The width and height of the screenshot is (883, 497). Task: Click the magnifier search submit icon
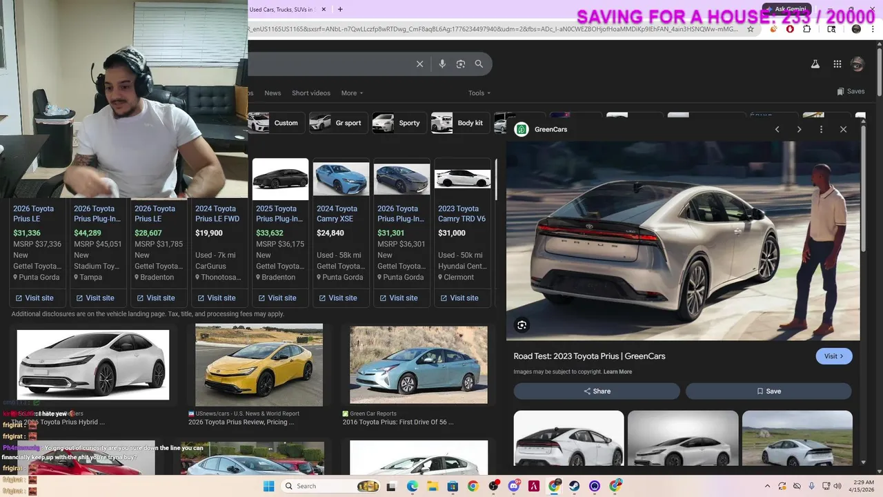(x=479, y=64)
